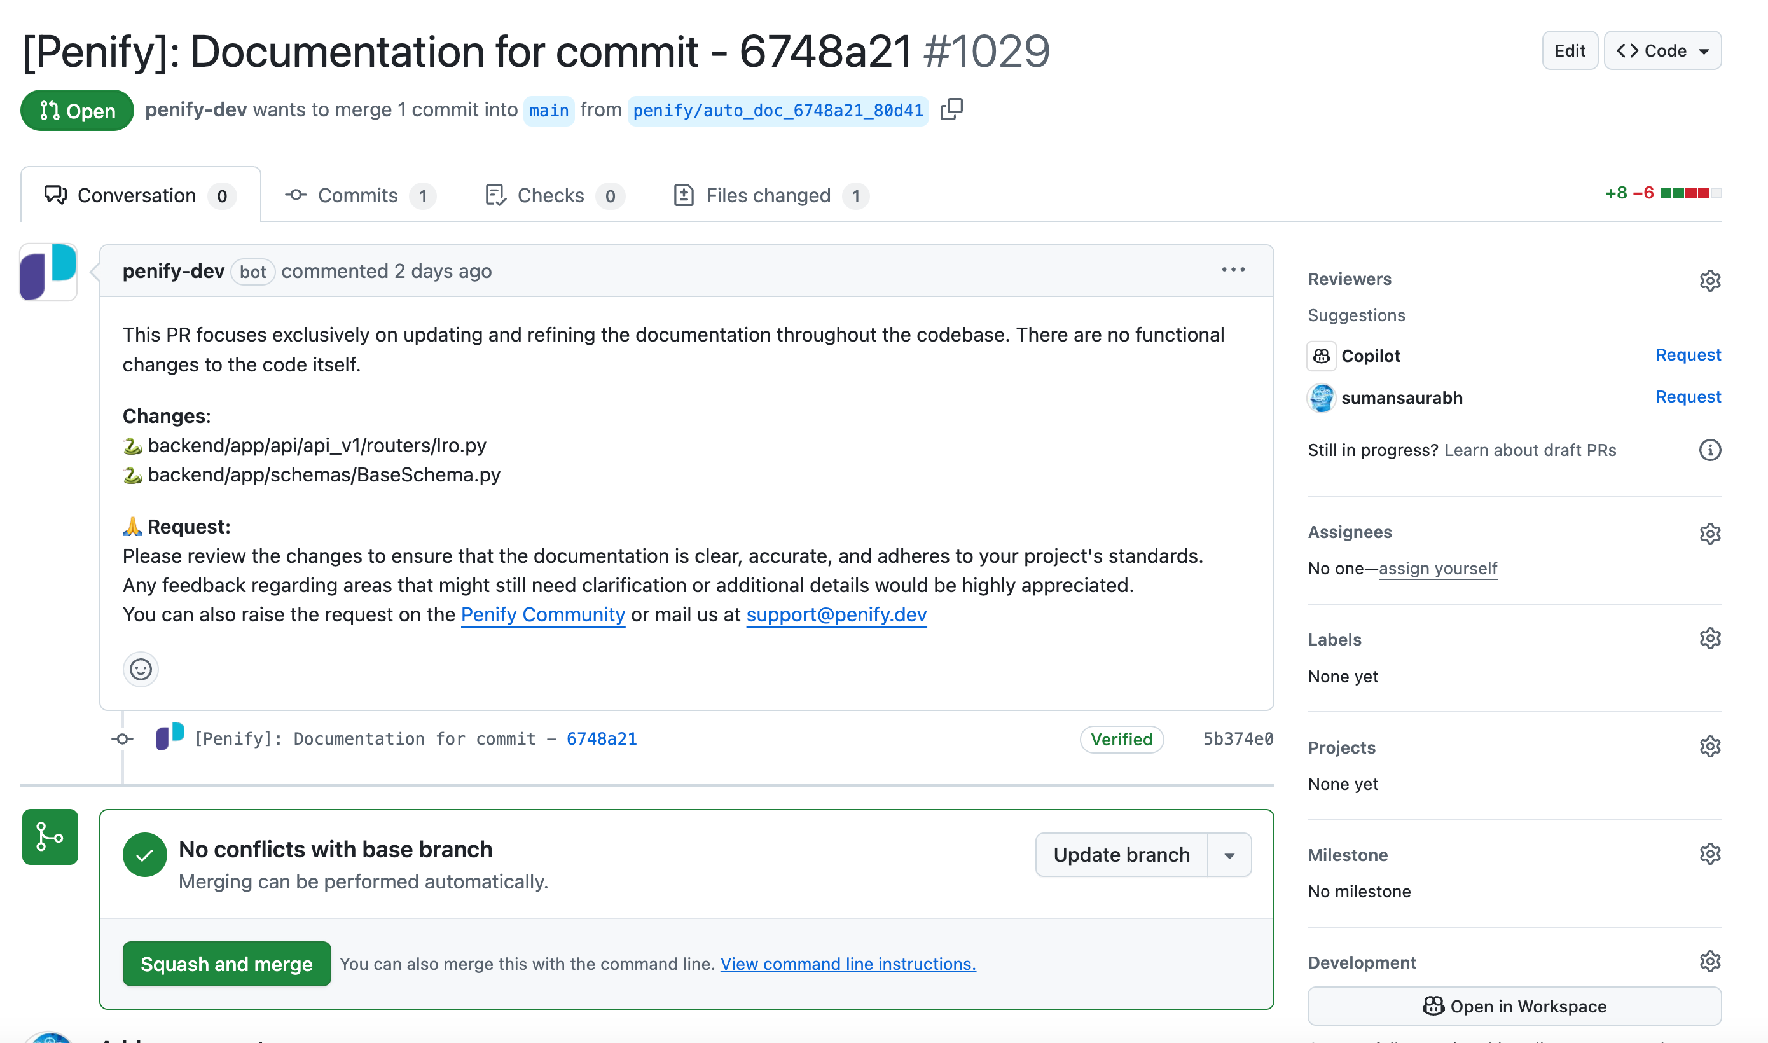Click the Projects settings gear
Viewport: 1768px width, 1043px height.
tap(1710, 746)
